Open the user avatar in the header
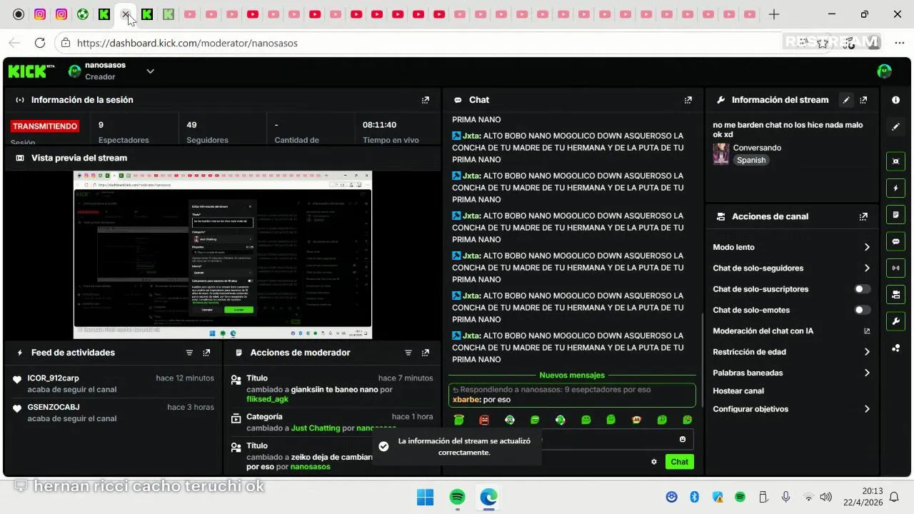Viewport: 914px width, 514px height. point(884,71)
